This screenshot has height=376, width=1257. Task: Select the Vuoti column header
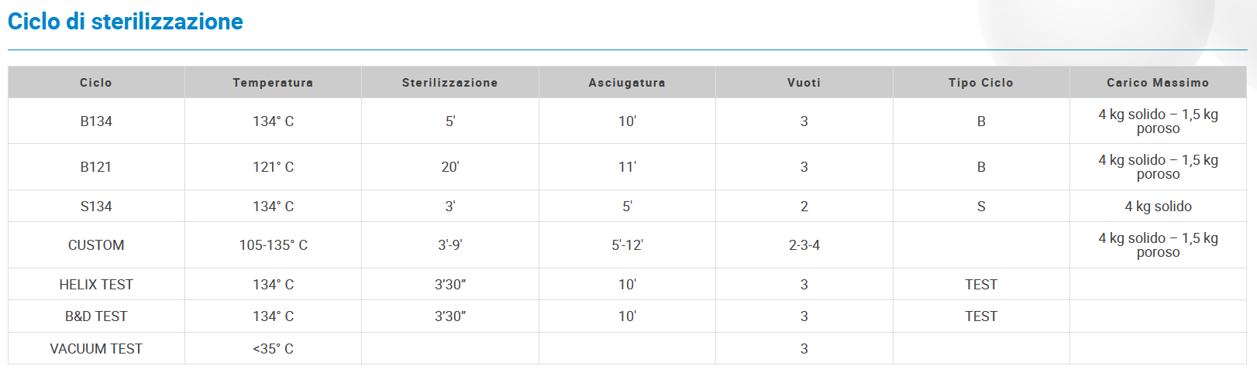coord(804,83)
